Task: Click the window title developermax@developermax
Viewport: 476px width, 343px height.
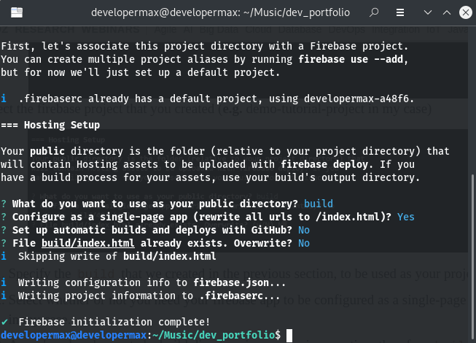Action: point(220,12)
